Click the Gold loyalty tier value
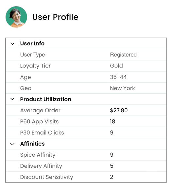The height and width of the screenshot is (190, 174). 116,66
